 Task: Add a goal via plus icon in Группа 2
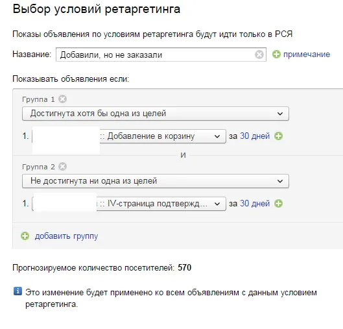278,203
